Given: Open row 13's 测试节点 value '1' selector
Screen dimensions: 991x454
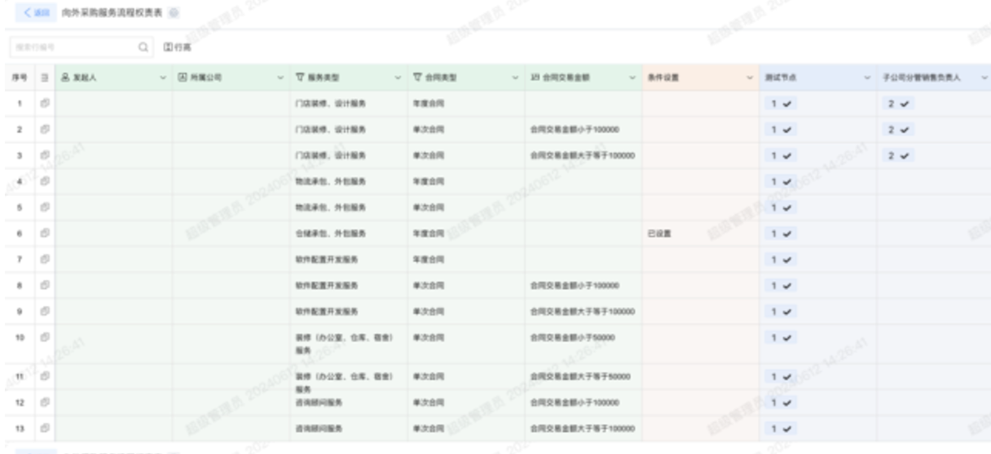Looking at the screenshot, I should coord(782,428).
